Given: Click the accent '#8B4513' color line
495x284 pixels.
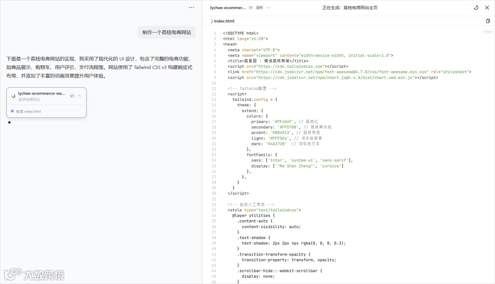Looking at the screenshot, I should tap(286, 133).
